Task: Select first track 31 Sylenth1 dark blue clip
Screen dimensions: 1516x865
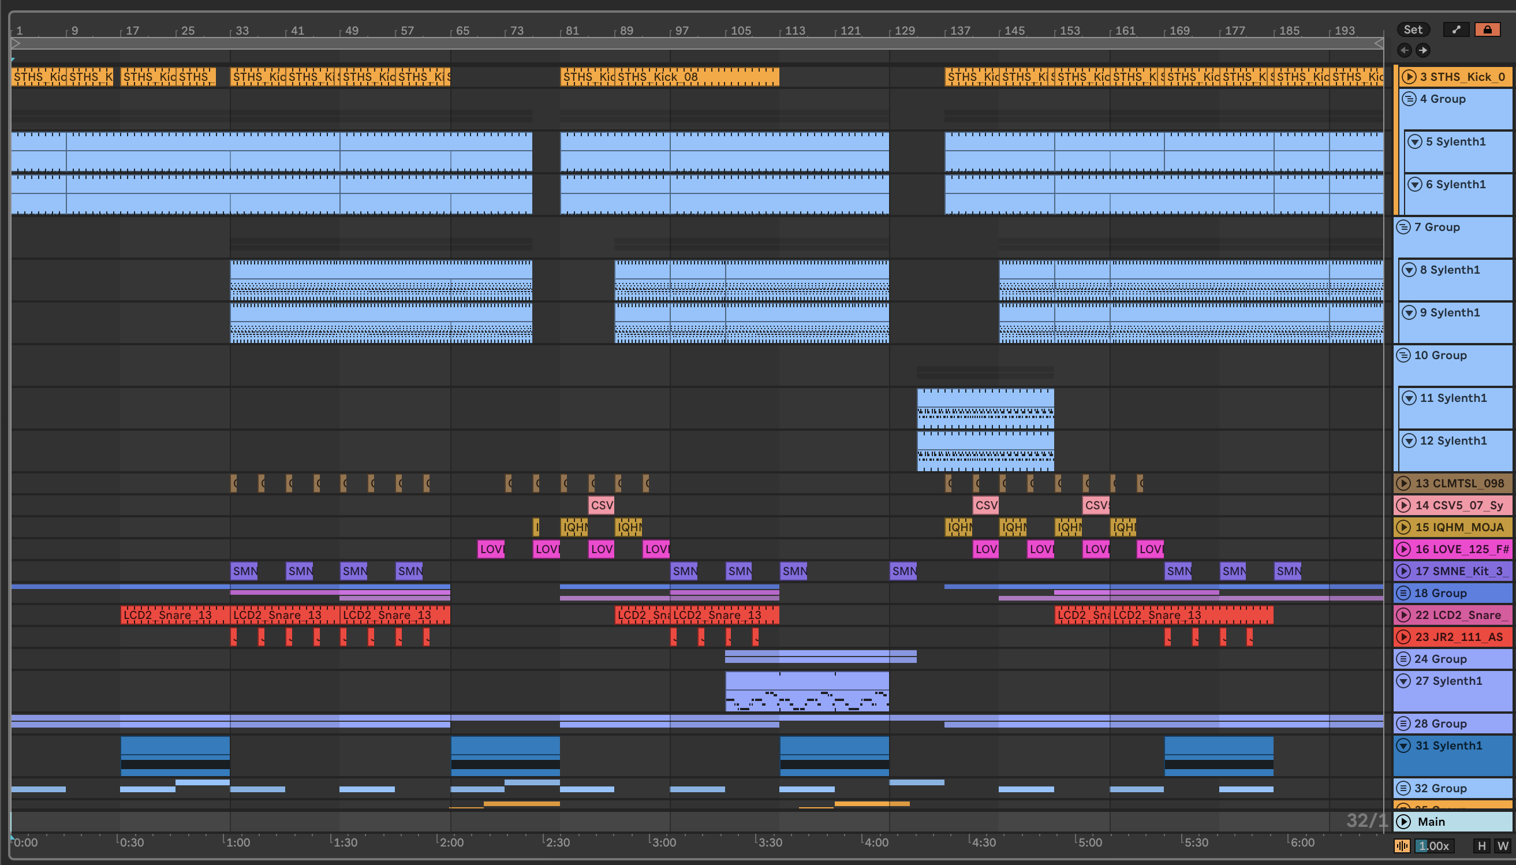Action: [x=174, y=756]
